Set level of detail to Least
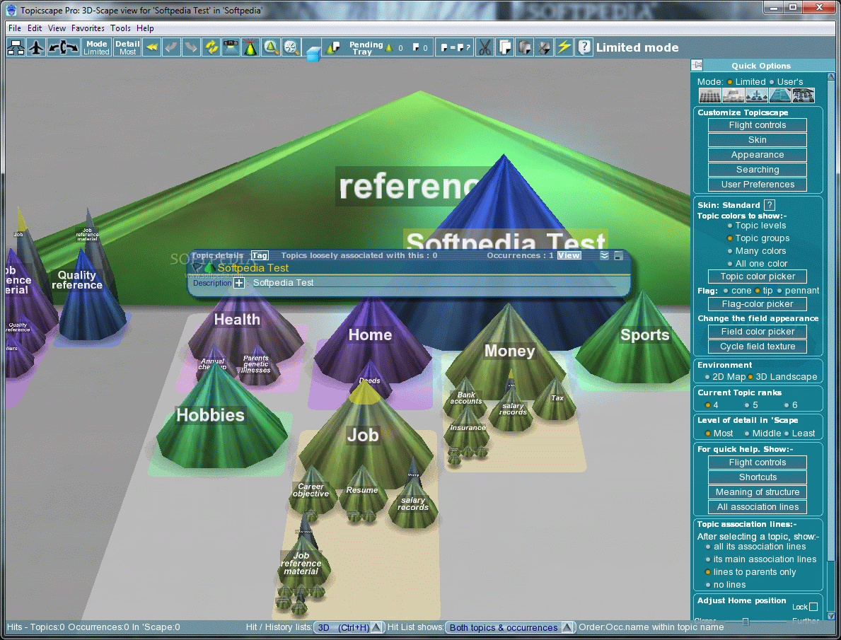The width and height of the screenshot is (841, 640). [787, 434]
